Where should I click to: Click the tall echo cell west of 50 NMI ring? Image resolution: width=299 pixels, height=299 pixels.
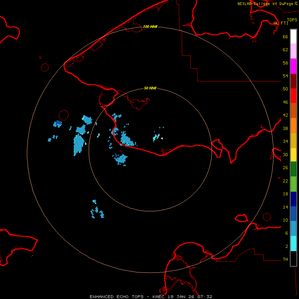(x=79, y=145)
